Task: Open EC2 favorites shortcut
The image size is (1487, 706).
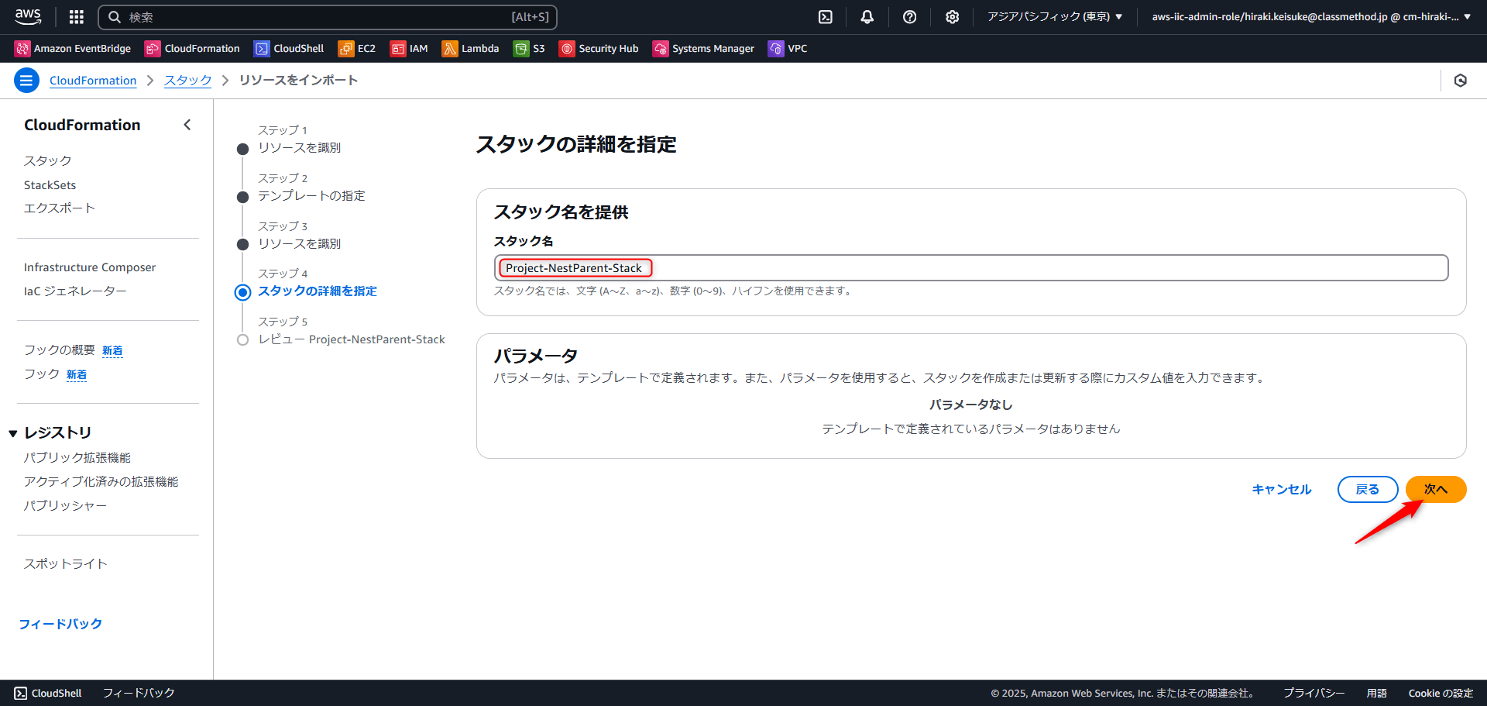Action: [x=357, y=48]
